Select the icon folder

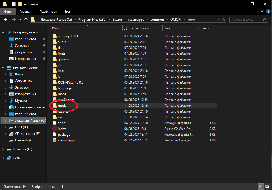61,65
